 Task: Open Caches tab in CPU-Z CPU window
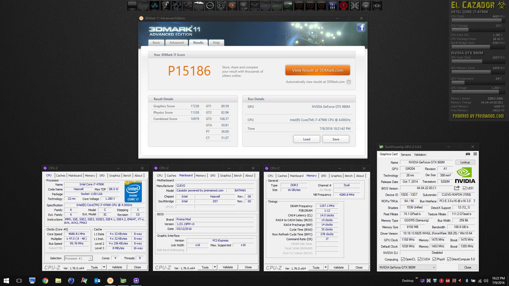click(x=60, y=176)
